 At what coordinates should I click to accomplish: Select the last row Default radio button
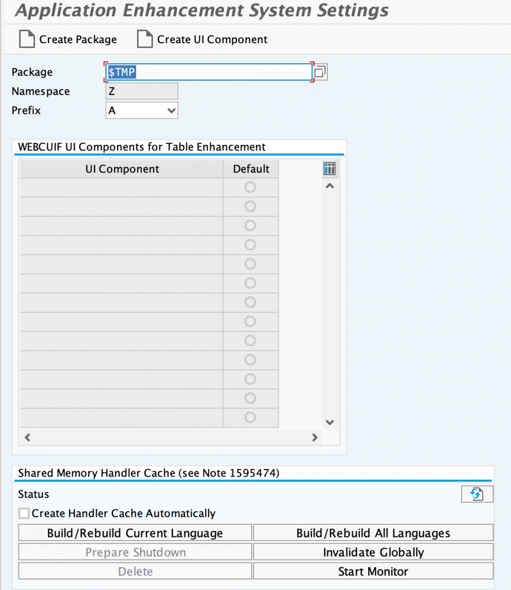click(250, 417)
